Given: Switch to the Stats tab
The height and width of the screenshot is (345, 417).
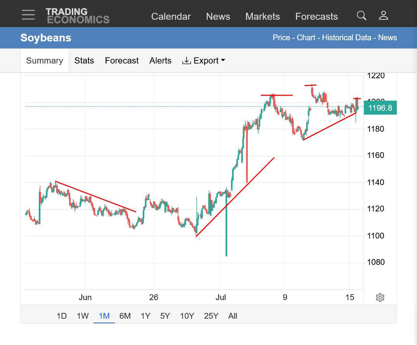Looking at the screenshot, I should (84, 60).
